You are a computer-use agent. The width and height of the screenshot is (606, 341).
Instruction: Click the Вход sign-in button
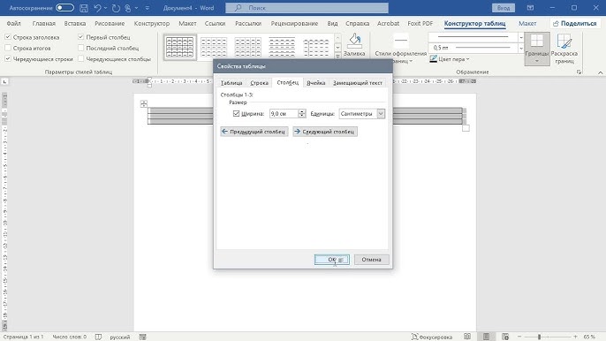point(504,8)
